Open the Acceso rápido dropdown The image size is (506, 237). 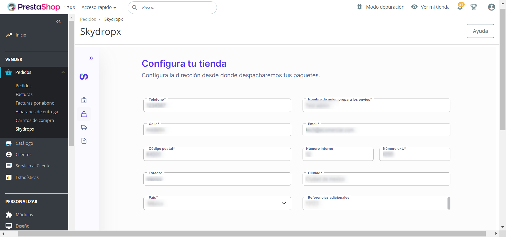(x=99, y=7)
